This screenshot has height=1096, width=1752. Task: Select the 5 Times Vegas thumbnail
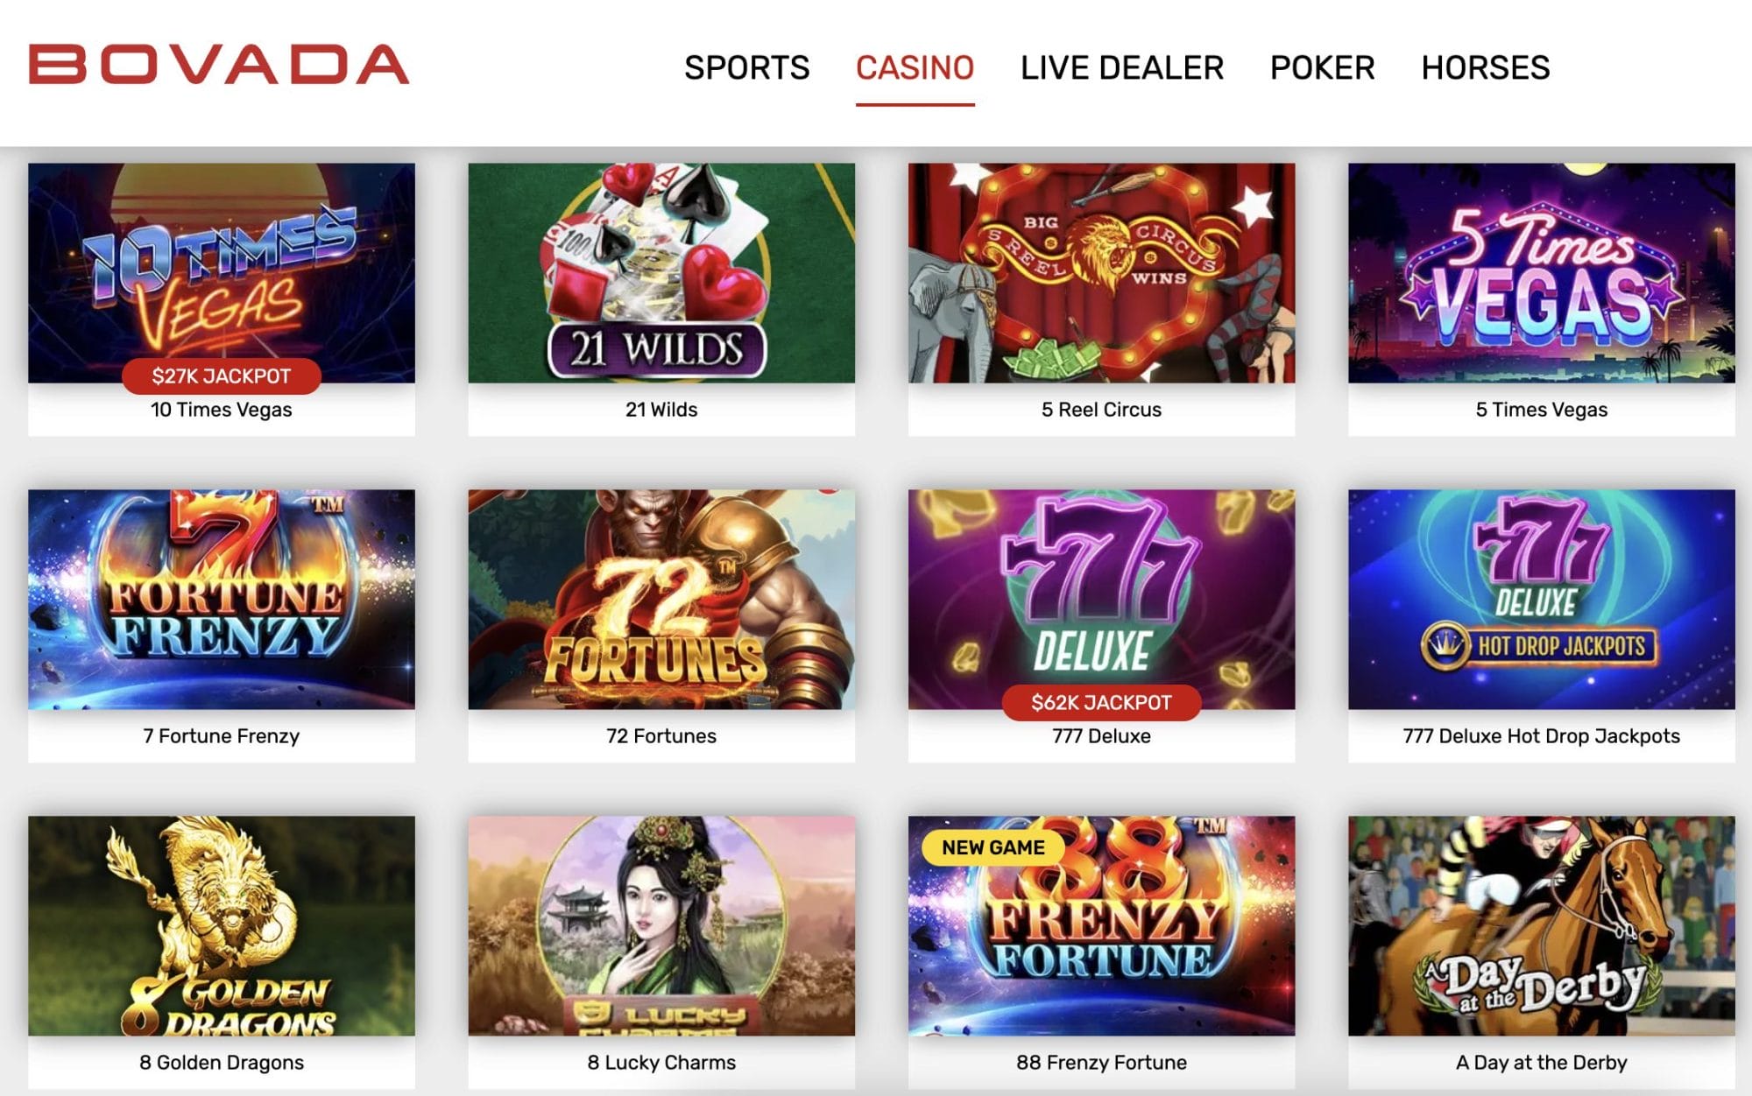(1542, 272)
